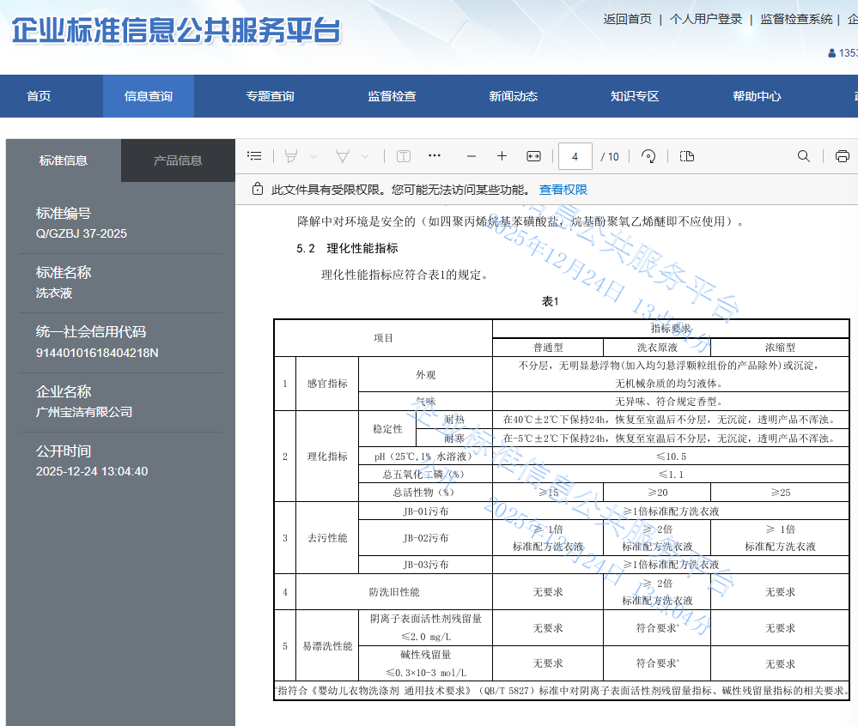This screenshot has height=726, width=858.
Task: Click the 查看权限 link
Action: click(563, 190)
